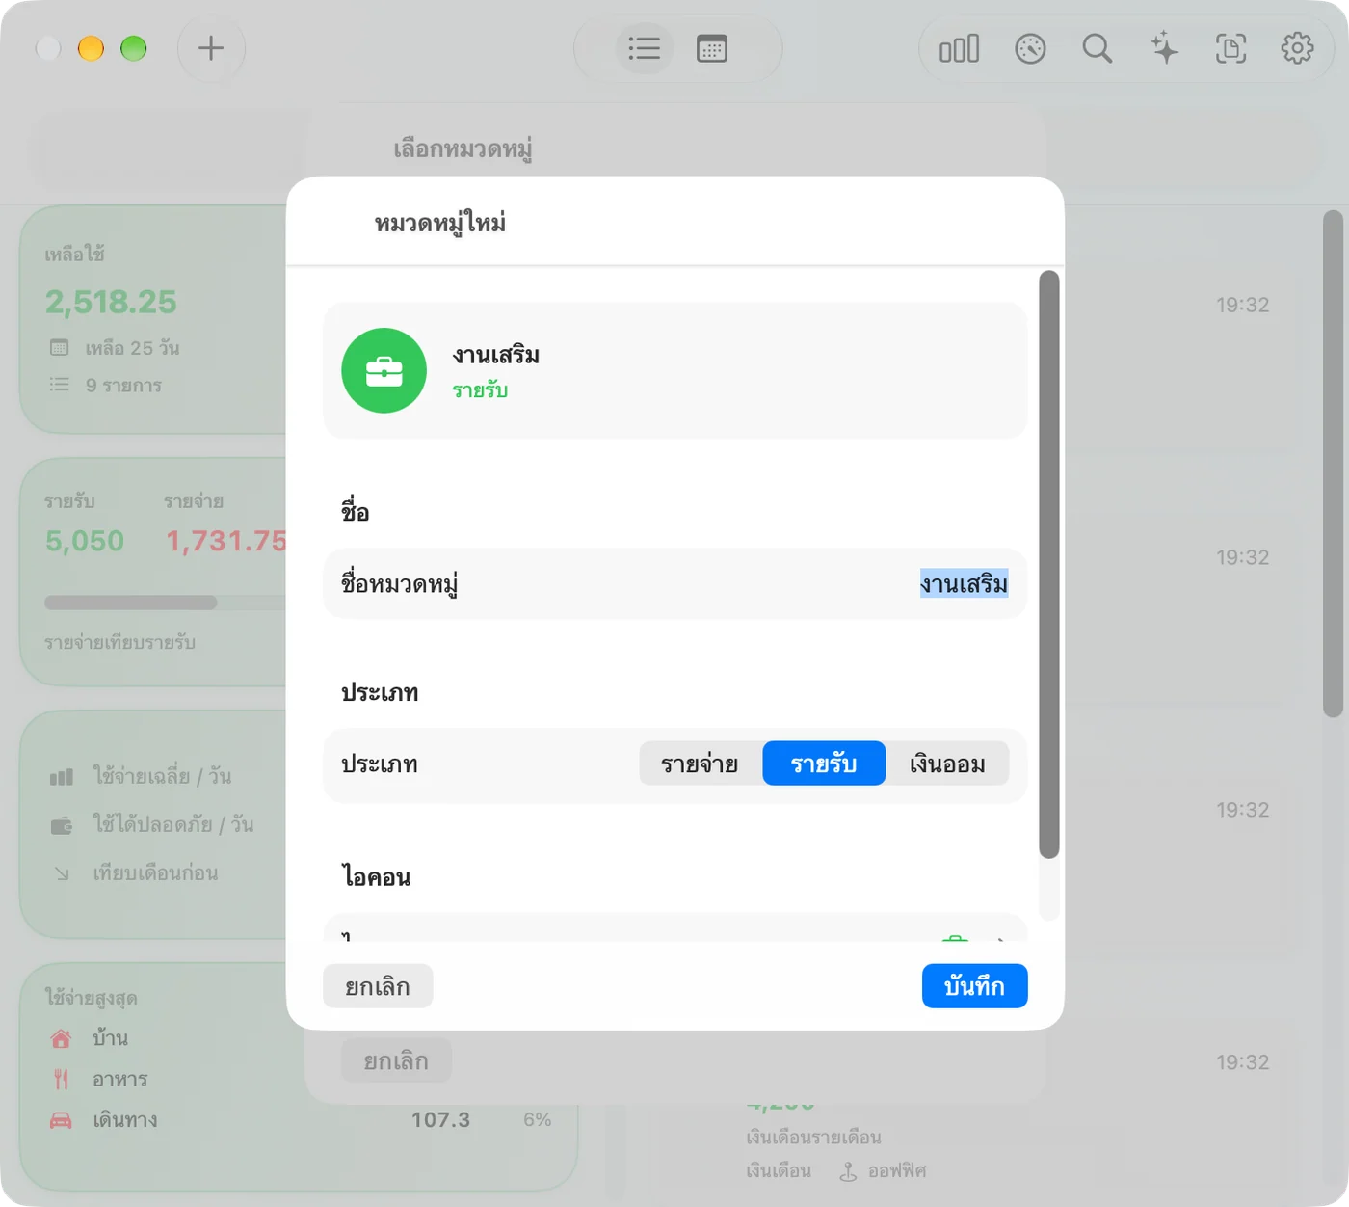
Task: Click the bar icon beside ใช้จ่ายเฉลี่ย / วัน
Action: click(x=62, y=776)
